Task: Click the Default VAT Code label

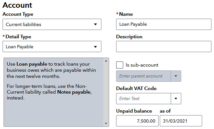Action: point(136,88)
